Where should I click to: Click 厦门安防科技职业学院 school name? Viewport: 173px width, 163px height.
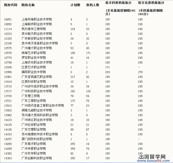click(x=37, y=139)
